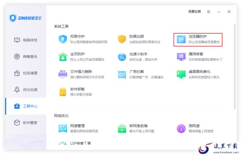Minimize the 2345安全卫士 window

pos(219,12)
